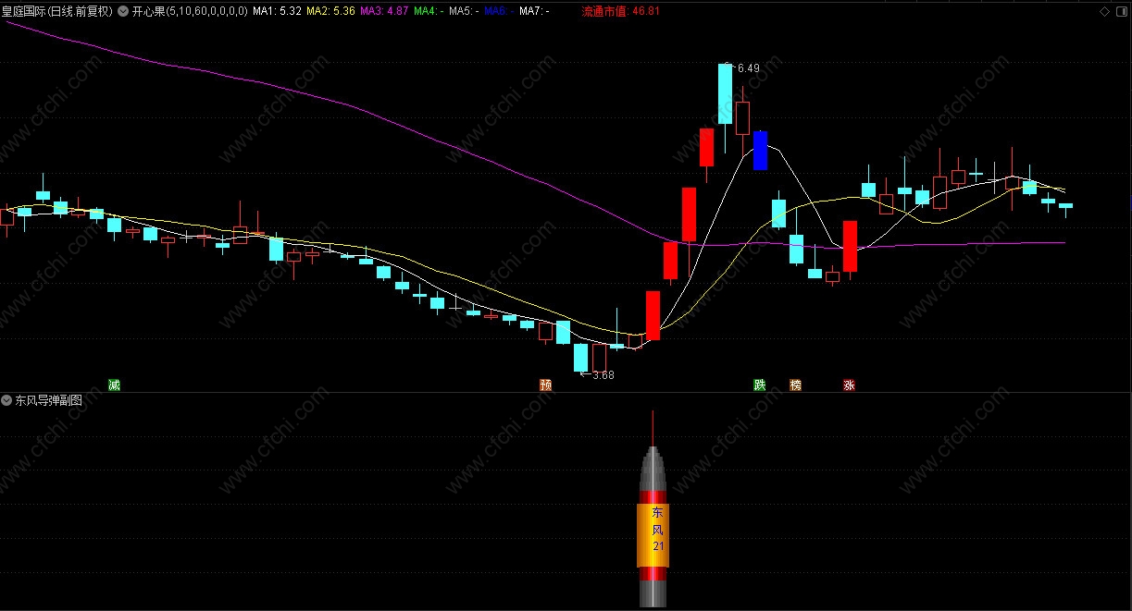Click the 3.68 low price label
The image size is (1132, 611).
tap(603, 375)
